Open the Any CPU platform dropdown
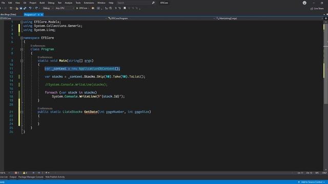Screen dimensions: 328x184 pos(65,8)
